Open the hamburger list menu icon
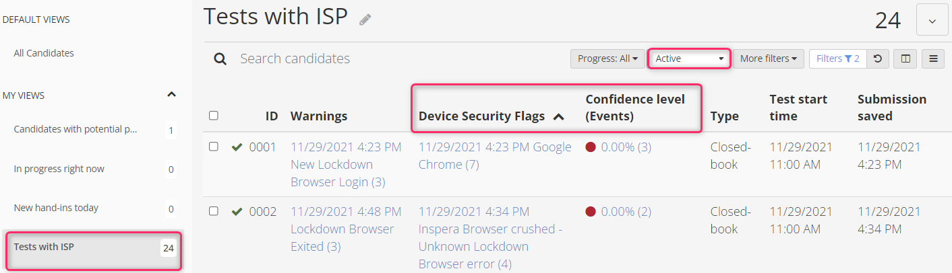This screenshot has height=273, width=952. click(933, 58)
